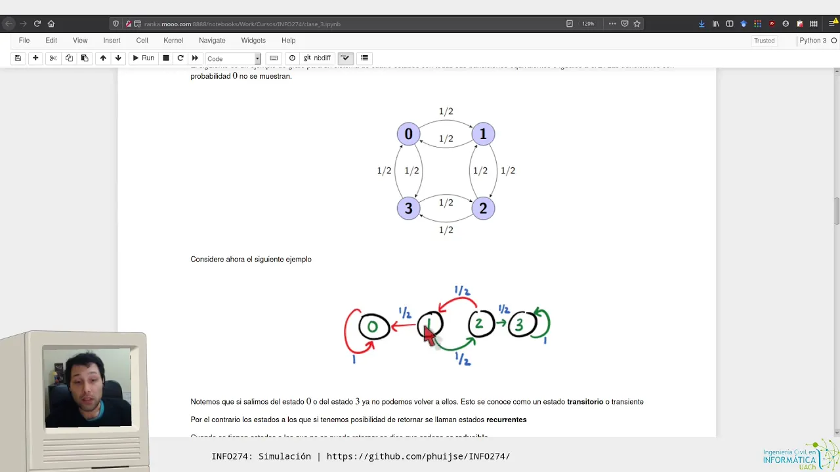840x472 pixels.
Task: Interrupt the kernel with the stop icon
Action: 166,58
